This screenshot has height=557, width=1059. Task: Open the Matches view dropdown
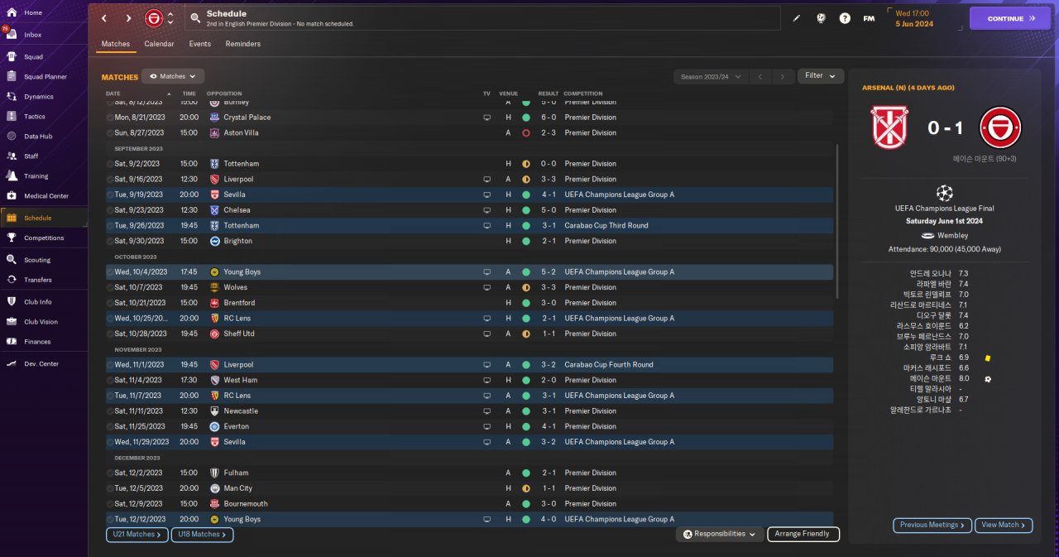pyautogui.click(x=172, y=76)
